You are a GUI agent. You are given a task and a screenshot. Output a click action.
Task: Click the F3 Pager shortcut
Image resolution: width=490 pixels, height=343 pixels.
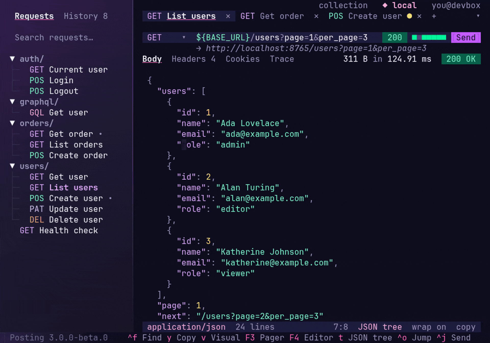coord(265,338)
